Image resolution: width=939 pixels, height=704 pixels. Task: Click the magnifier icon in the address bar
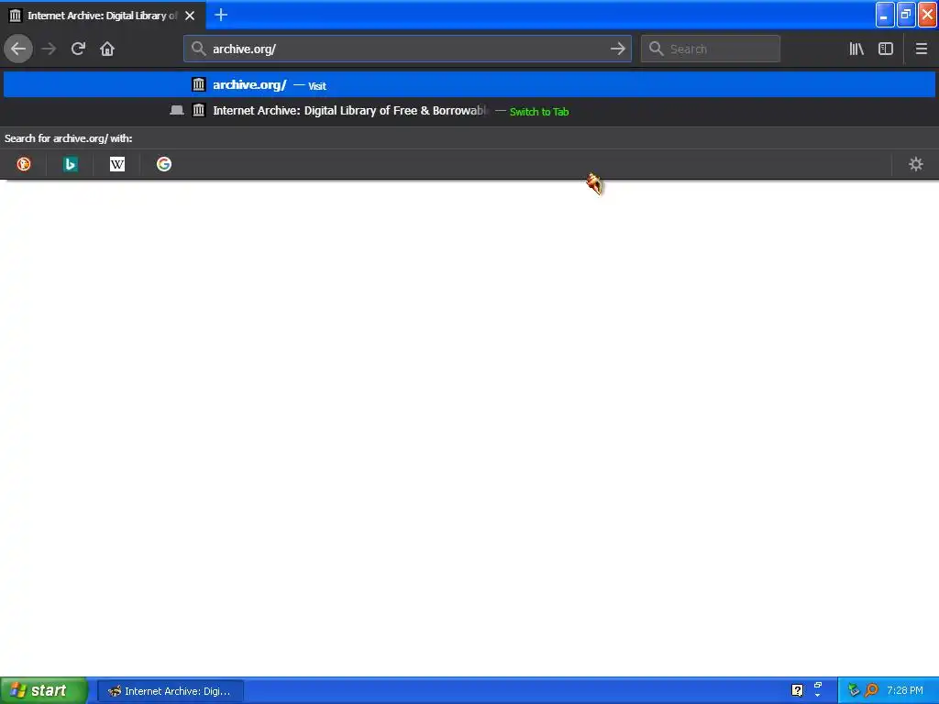point(199,49)
